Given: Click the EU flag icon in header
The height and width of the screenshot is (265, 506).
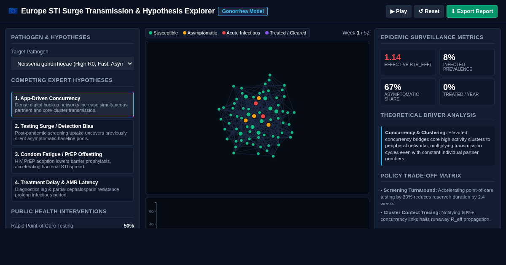Looking at the screenshot, I should pyautogui.click(x=13, y=11).
